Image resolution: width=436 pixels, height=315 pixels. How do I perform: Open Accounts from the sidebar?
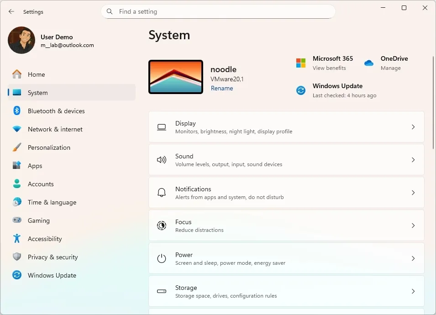pos(41,184)
